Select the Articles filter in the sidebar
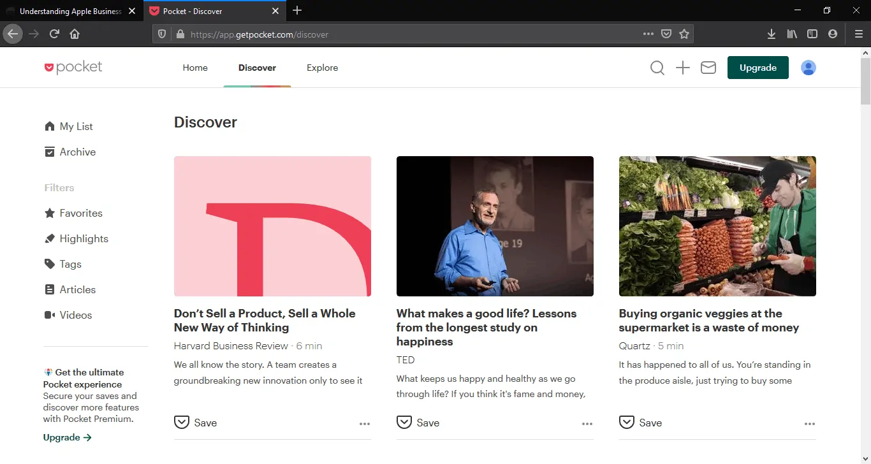Viewport: 871px width, 464px height. (77, 289)
